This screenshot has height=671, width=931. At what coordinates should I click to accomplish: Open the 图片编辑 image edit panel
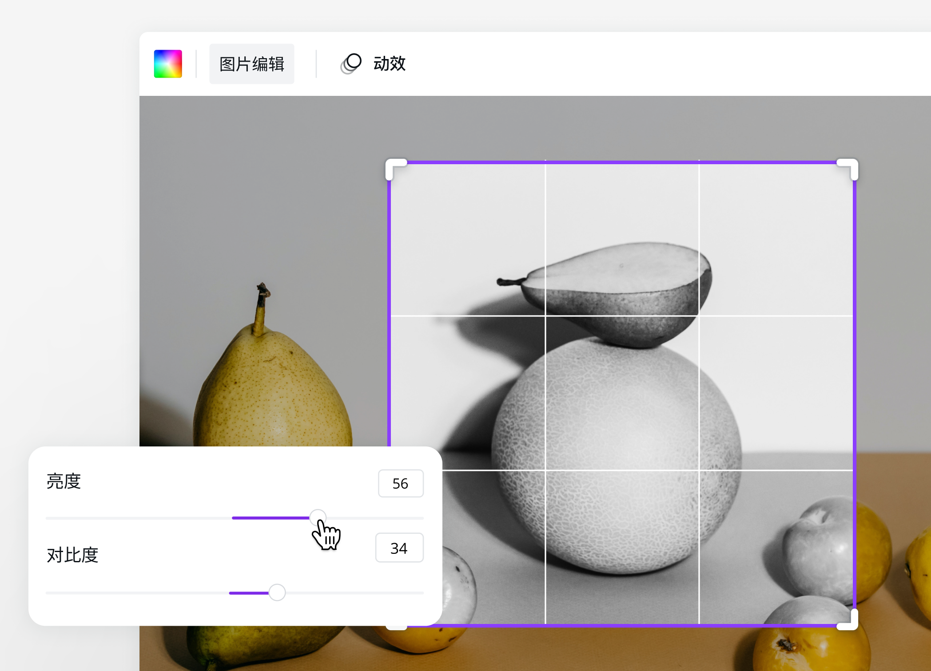252,64
